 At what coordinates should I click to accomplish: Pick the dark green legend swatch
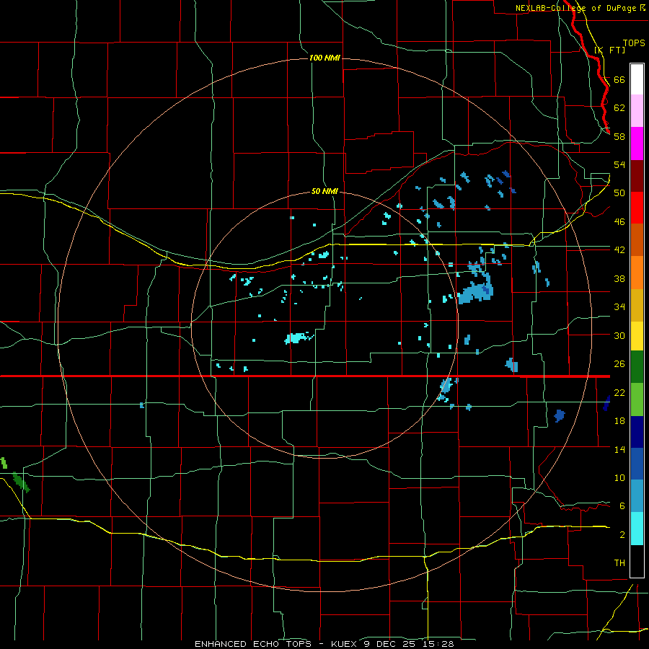637,367
